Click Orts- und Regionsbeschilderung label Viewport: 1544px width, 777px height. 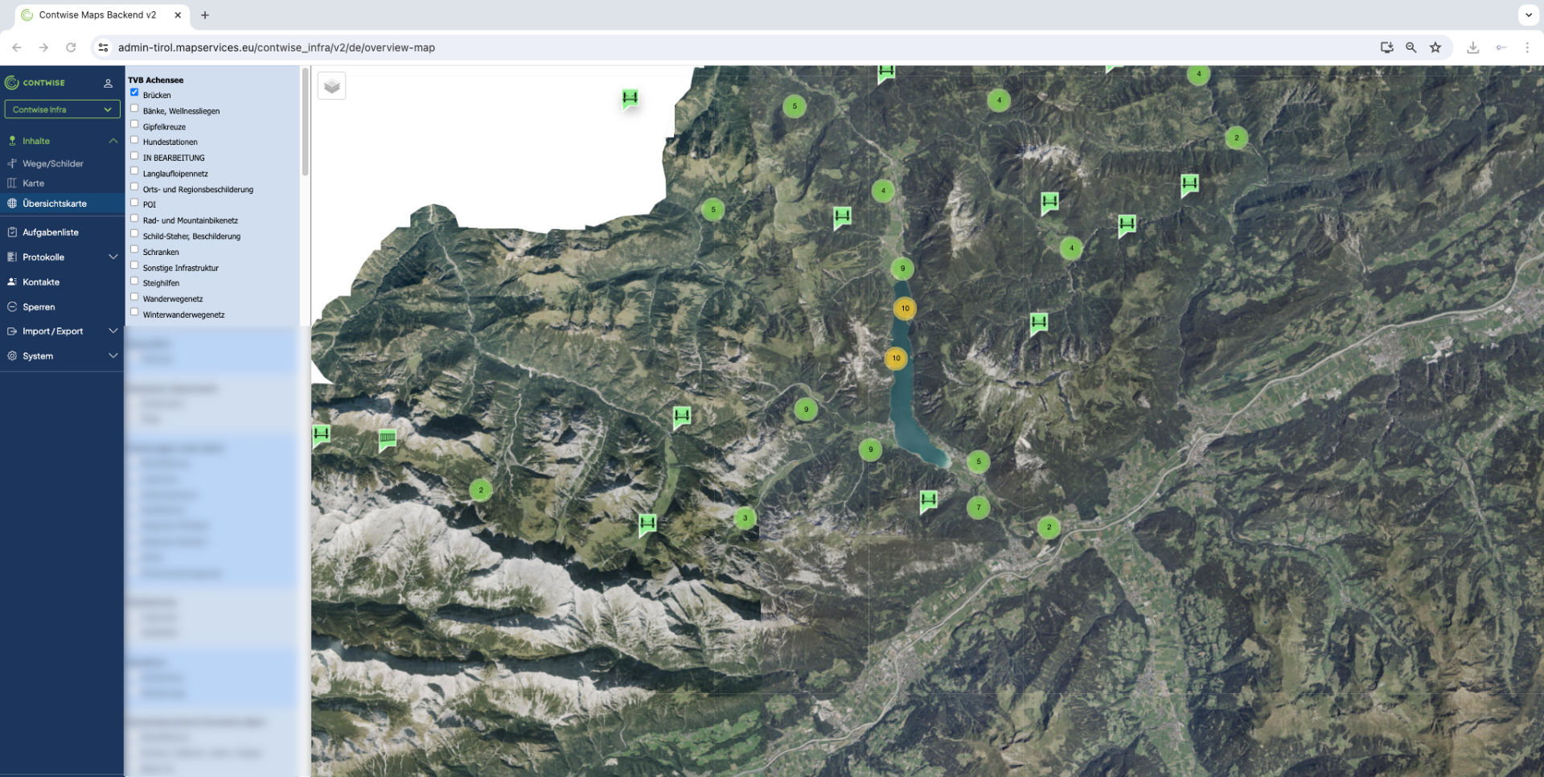tap(198, 190)
